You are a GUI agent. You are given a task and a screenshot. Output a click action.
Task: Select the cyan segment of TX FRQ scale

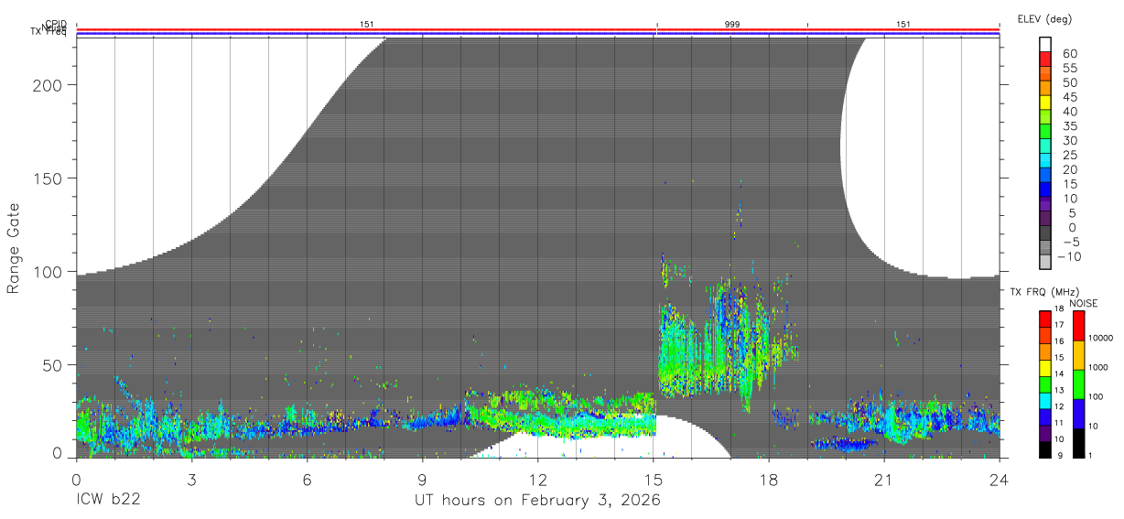[1046, 401]
